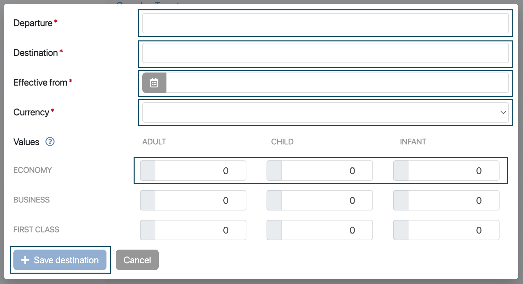Click the Departure input field

[325, 23]
